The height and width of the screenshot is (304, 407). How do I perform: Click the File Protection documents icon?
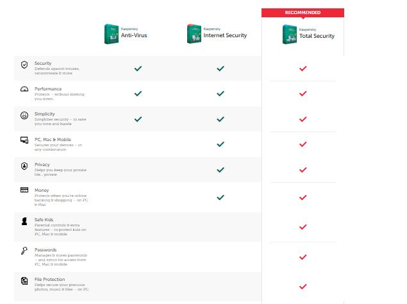pyautogui.click(x=24, y=280)
